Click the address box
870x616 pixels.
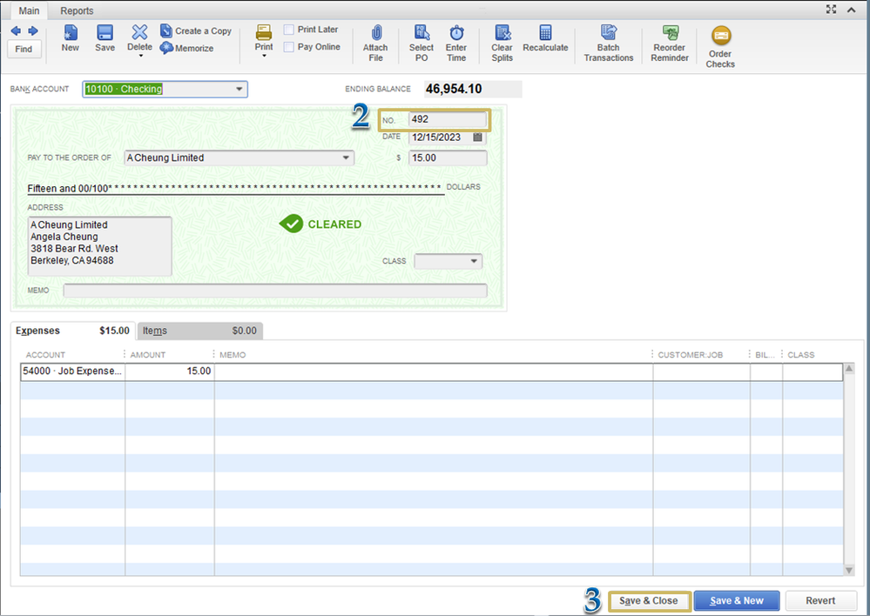coord(100,245)
